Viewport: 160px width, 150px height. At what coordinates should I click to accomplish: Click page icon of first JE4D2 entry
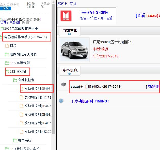(21, 106)
